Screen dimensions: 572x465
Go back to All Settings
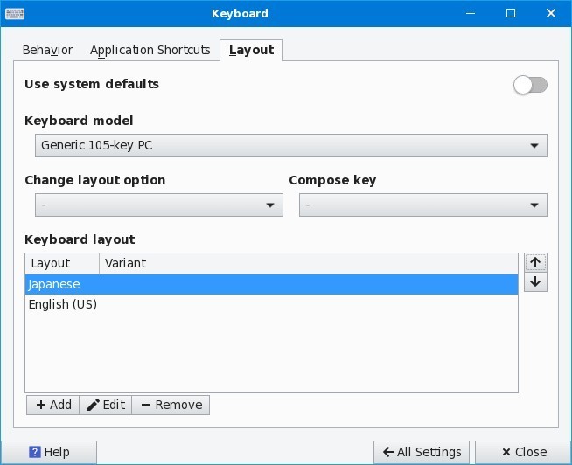click(x=422, y=452)
